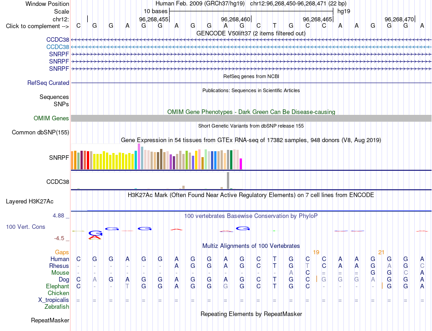Click 'Short Genetic Variants from dbSNP release 155'
This screenshot has height=331, width=432.
[251, 126]
